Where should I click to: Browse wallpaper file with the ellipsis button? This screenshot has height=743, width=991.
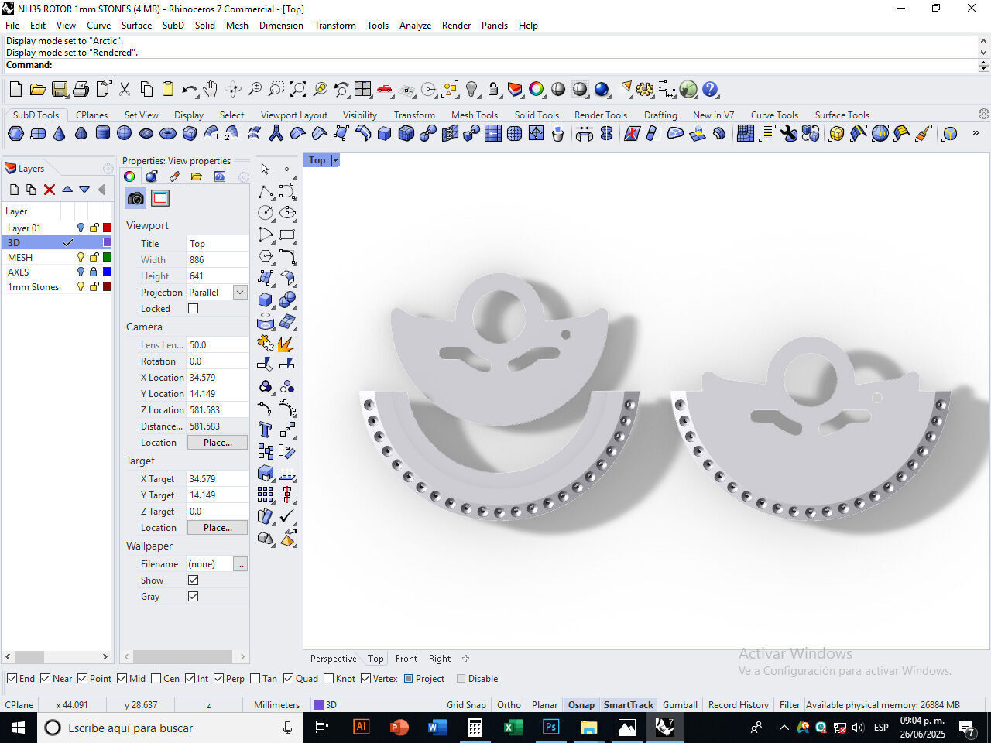(x=240, y=563)
